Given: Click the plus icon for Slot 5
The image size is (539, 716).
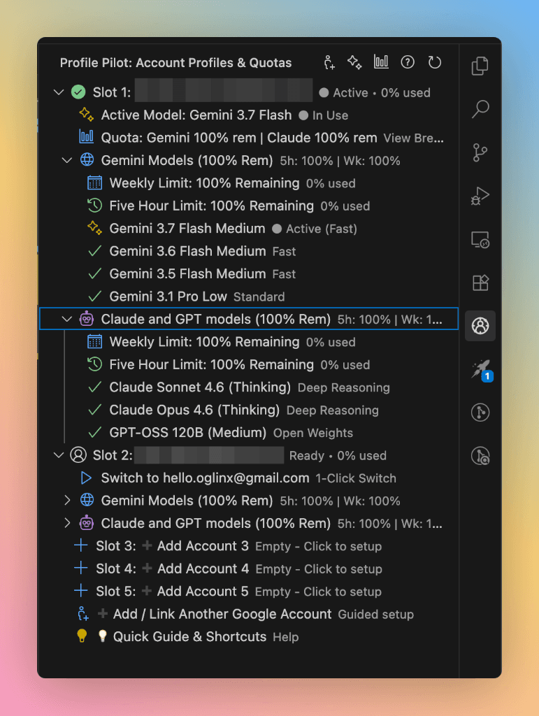Looking at the screenshot, I should [x=81, y=591].
